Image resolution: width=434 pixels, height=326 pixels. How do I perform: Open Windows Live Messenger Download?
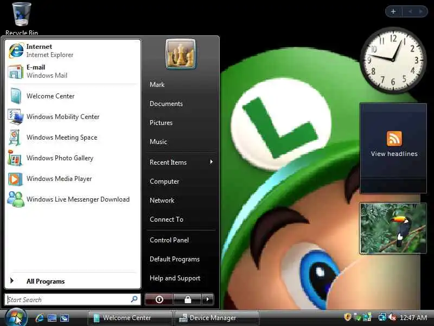(x=73, y=199)
